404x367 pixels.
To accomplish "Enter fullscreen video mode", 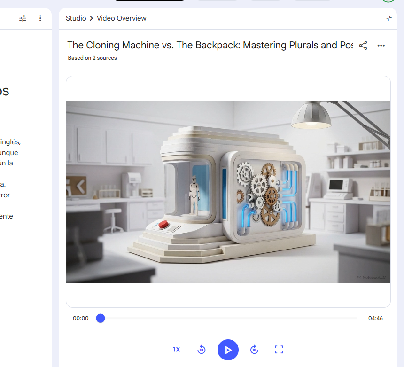I will click(x=279, y=350).
